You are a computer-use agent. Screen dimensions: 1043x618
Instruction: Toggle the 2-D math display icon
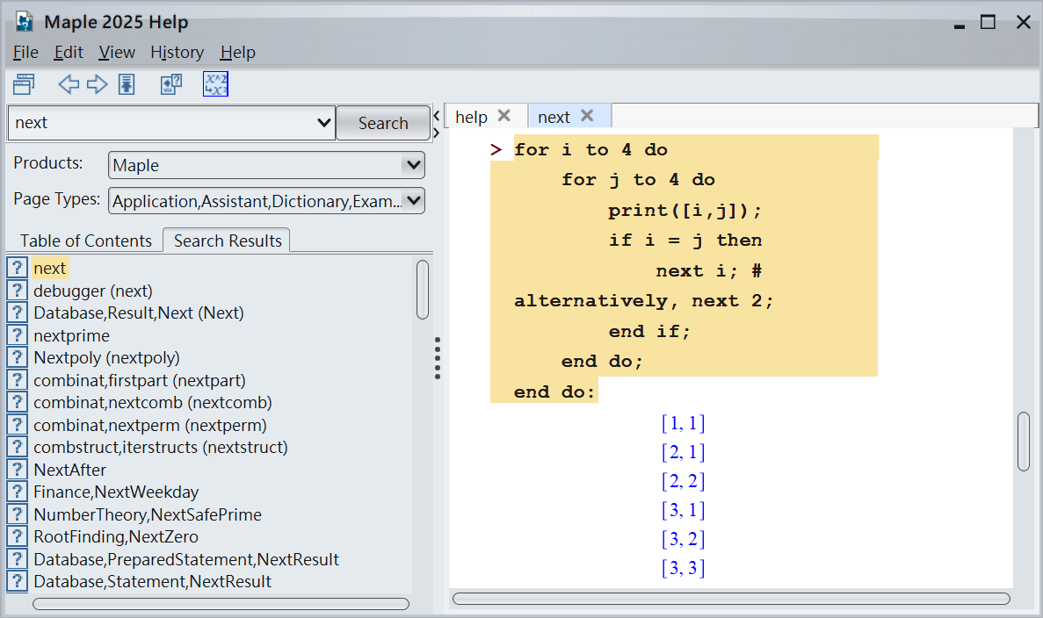click(215, 84)
